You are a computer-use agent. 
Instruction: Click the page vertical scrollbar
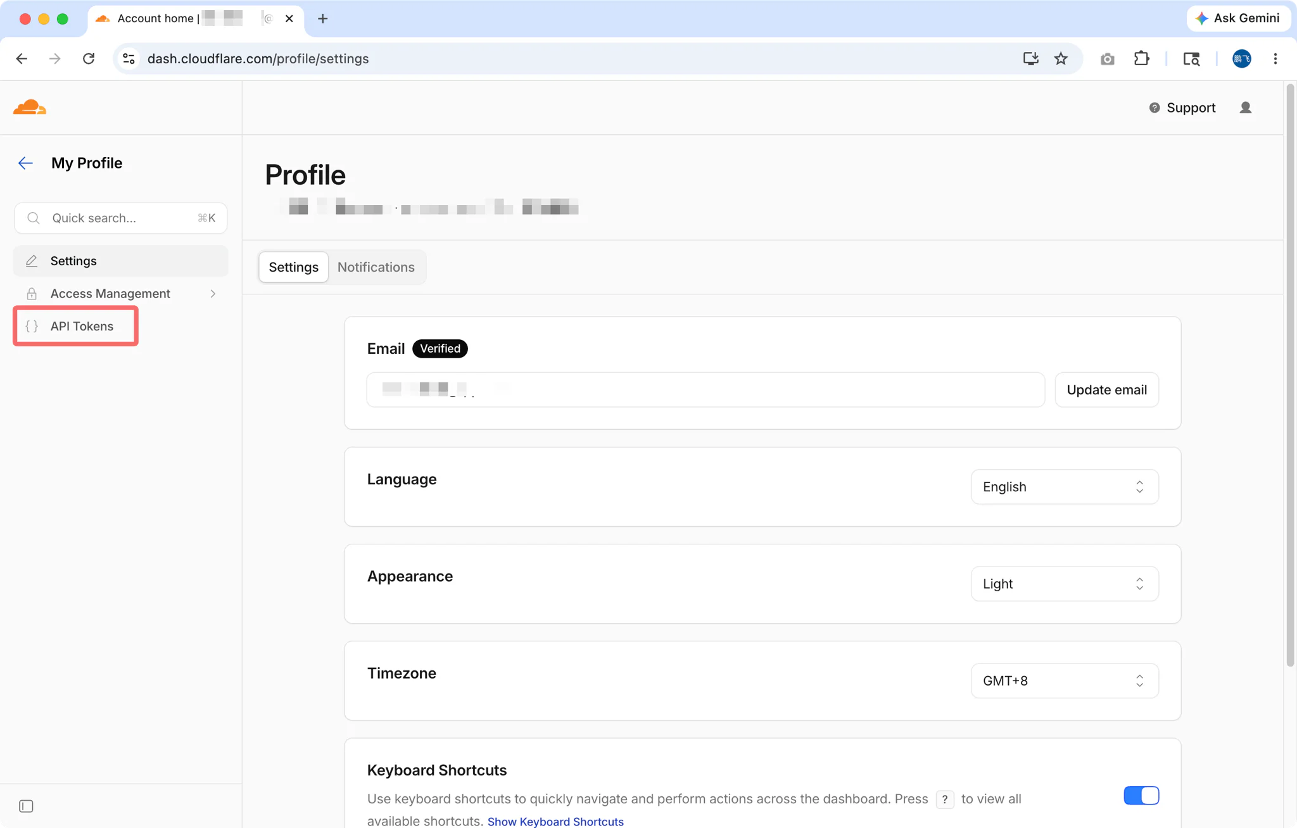(1290, 377)
